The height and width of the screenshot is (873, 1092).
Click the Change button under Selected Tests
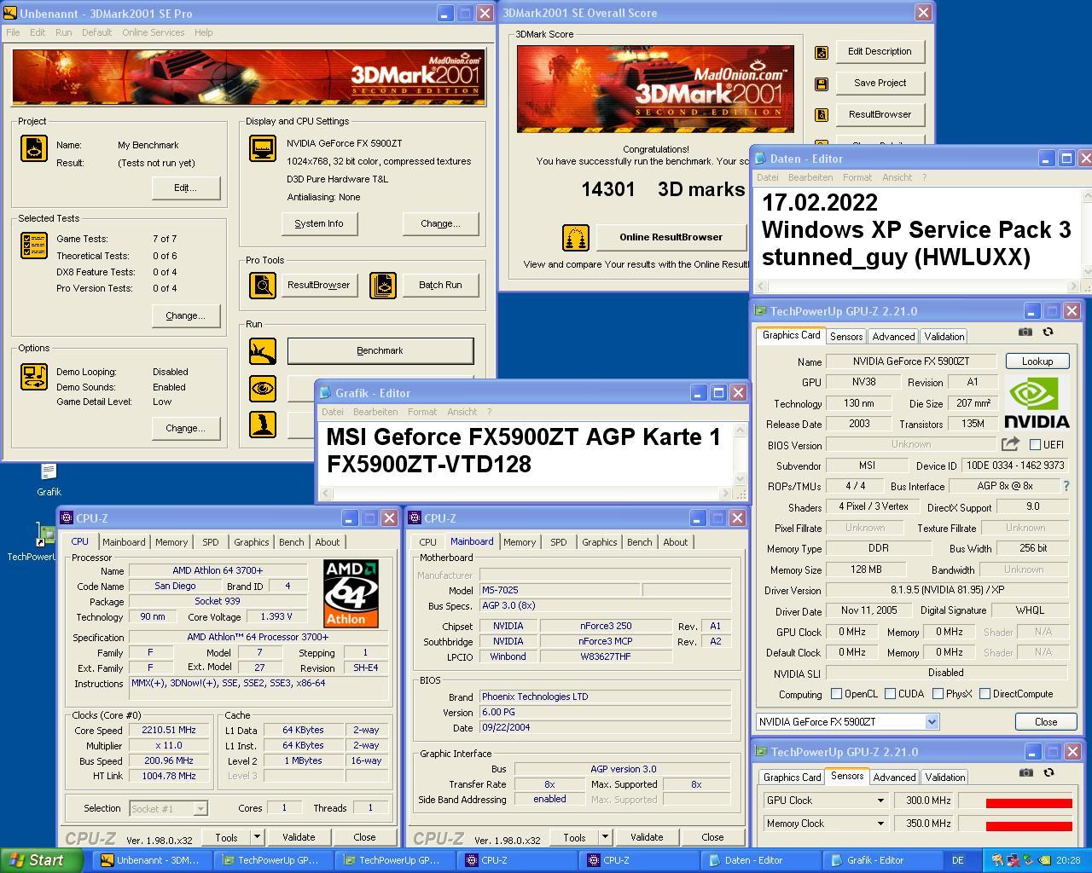pyautogui.click(x=185, y=315)
